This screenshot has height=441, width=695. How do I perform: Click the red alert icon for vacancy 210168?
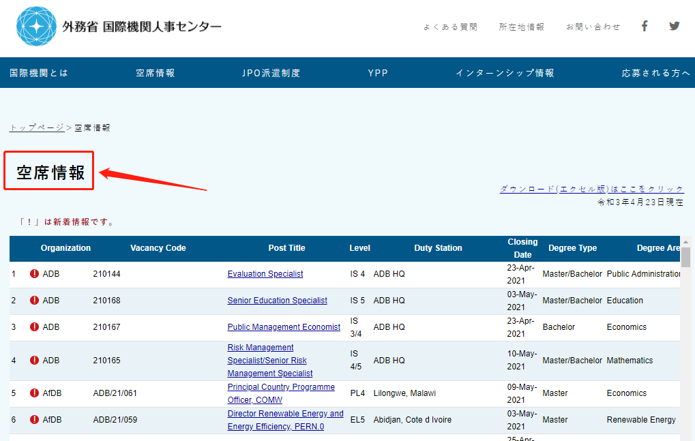[x=34, y=301]
